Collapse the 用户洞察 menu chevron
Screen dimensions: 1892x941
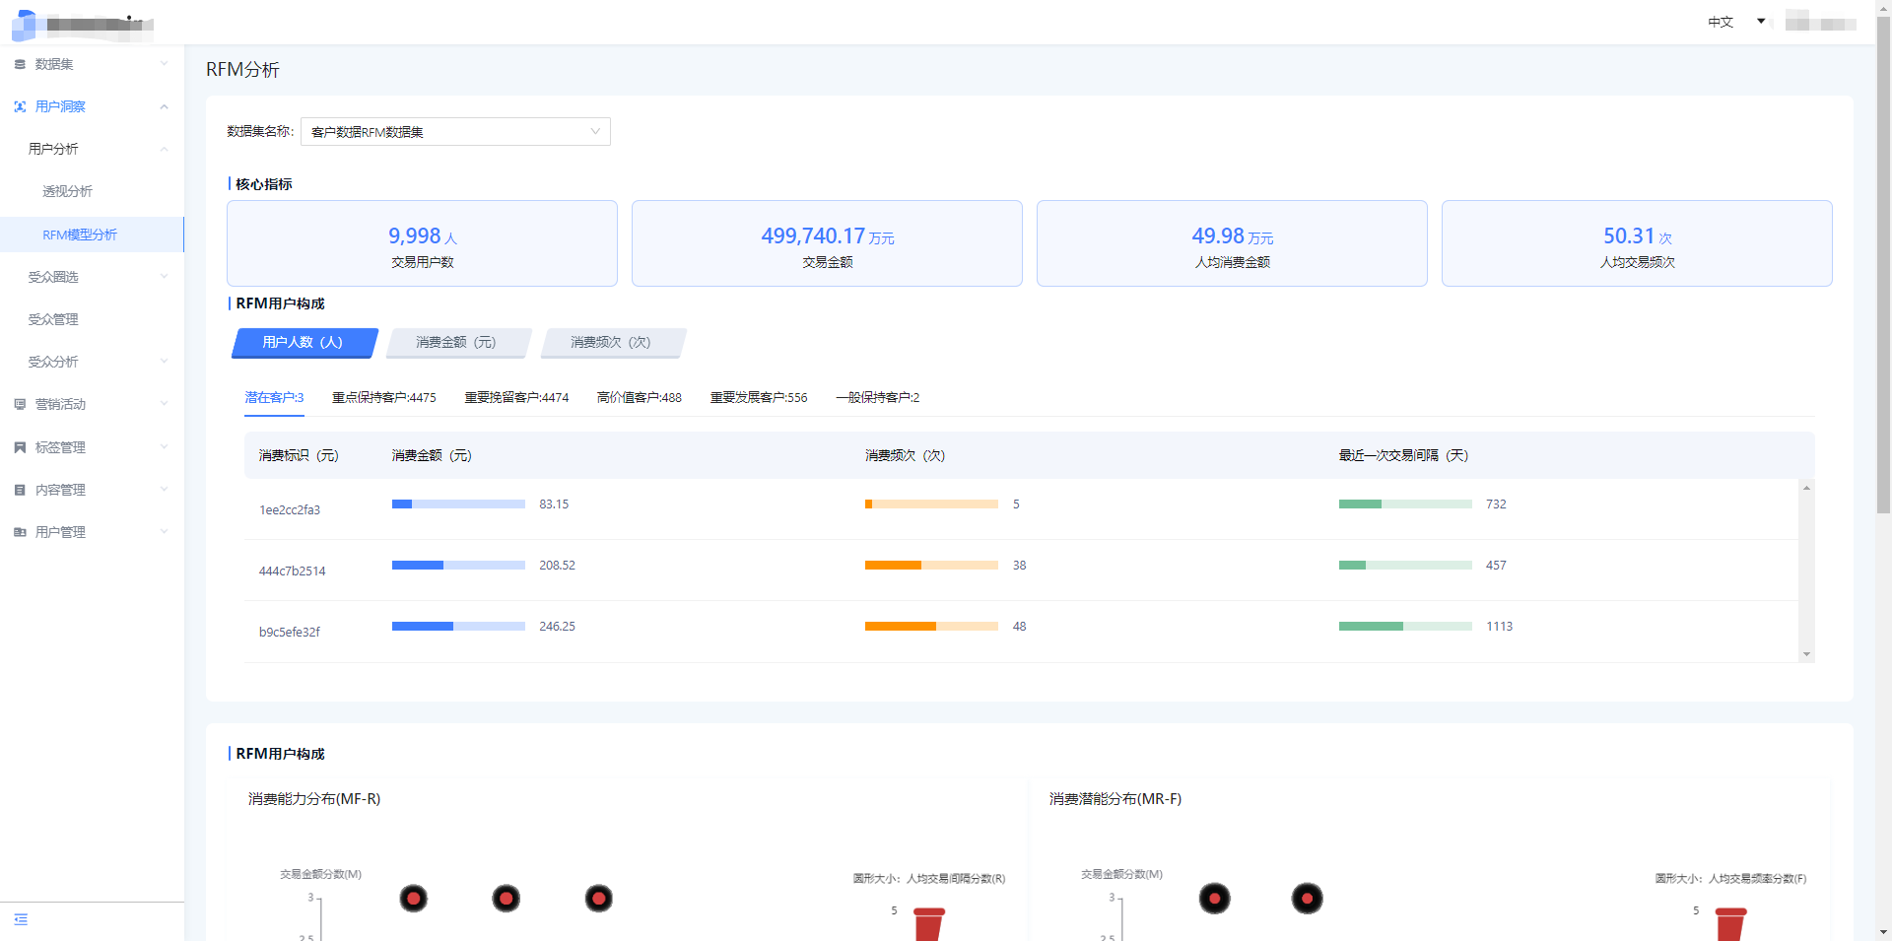coord(164,106)
